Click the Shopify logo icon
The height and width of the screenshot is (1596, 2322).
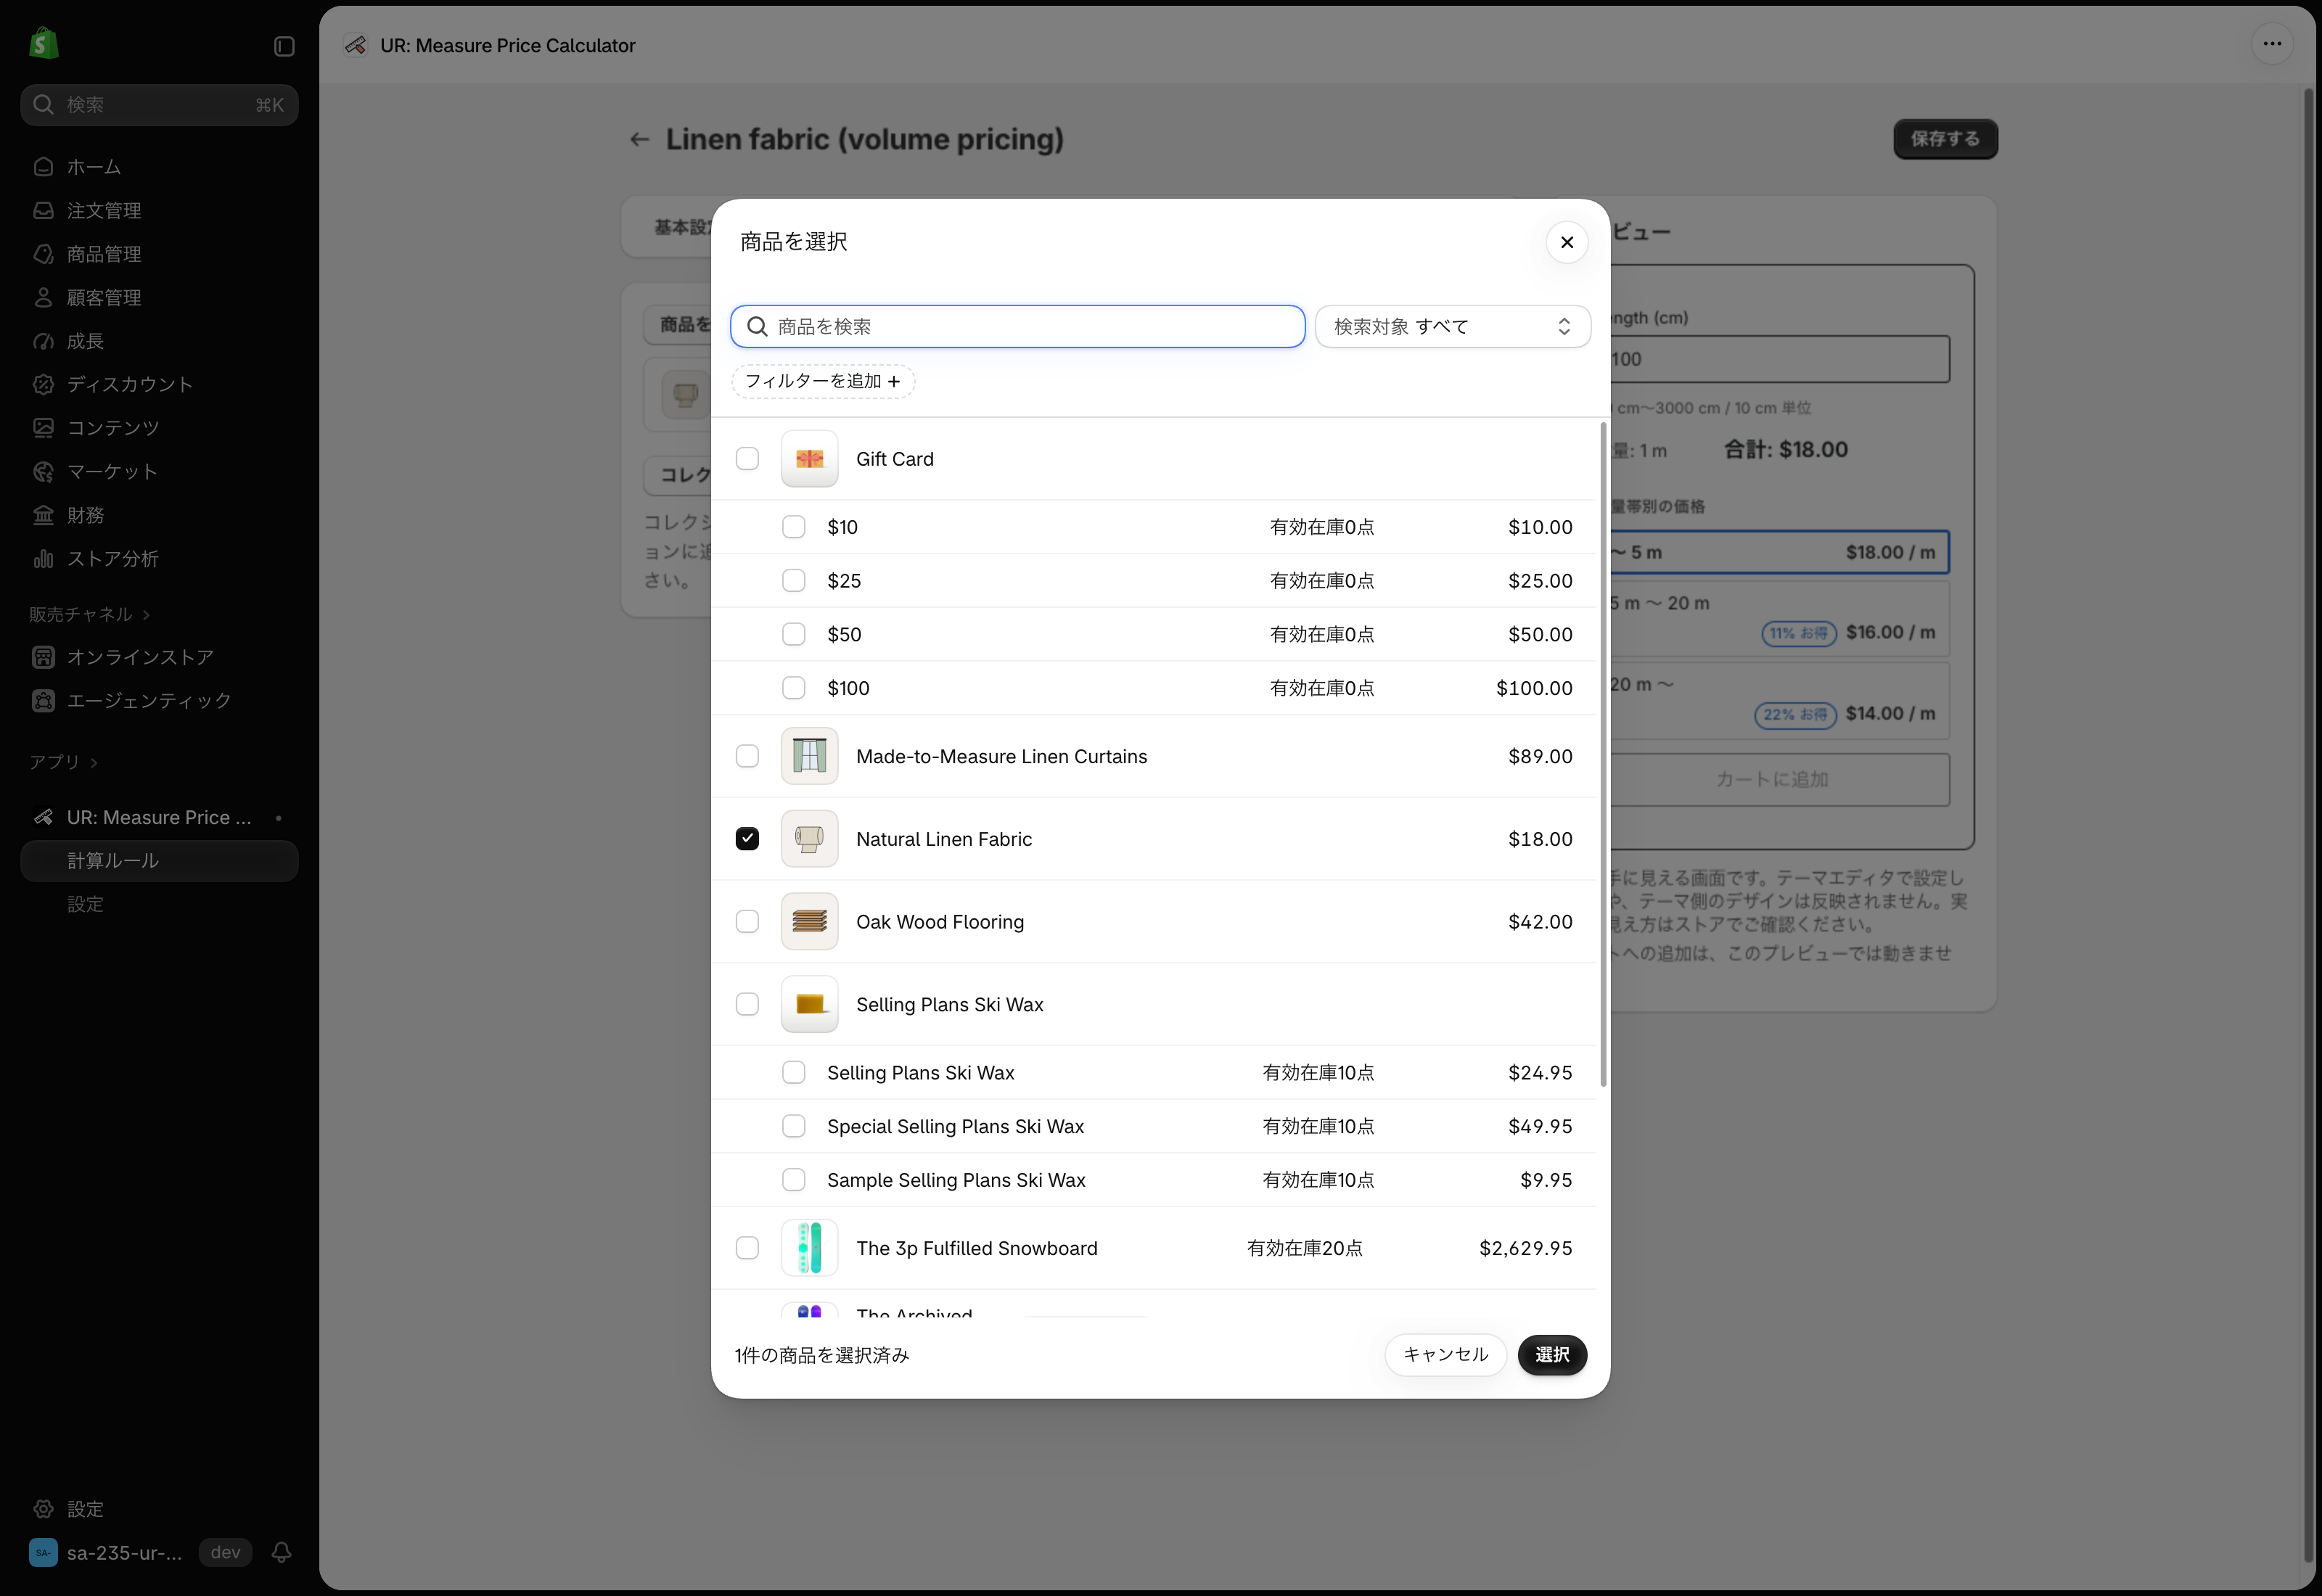(x=43, y=44)
